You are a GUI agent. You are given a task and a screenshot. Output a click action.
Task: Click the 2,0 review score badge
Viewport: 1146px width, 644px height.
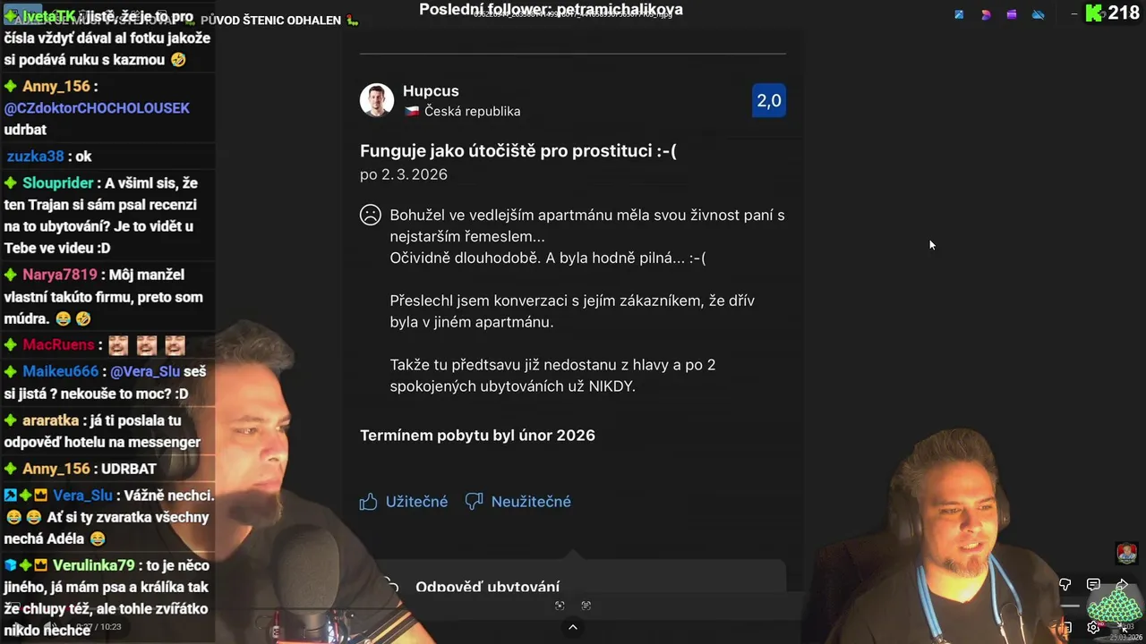pos(769,100)
